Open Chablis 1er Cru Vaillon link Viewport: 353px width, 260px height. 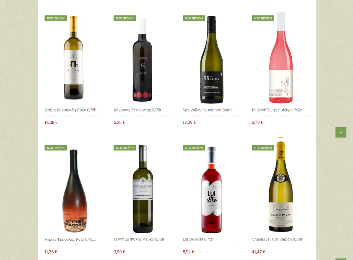[x=277, y=239]
